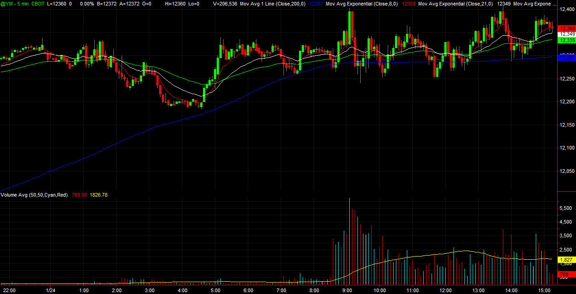Click the 8:00 time axis label
This screenshot has height=294, width=576.
(x=314, y=290)
